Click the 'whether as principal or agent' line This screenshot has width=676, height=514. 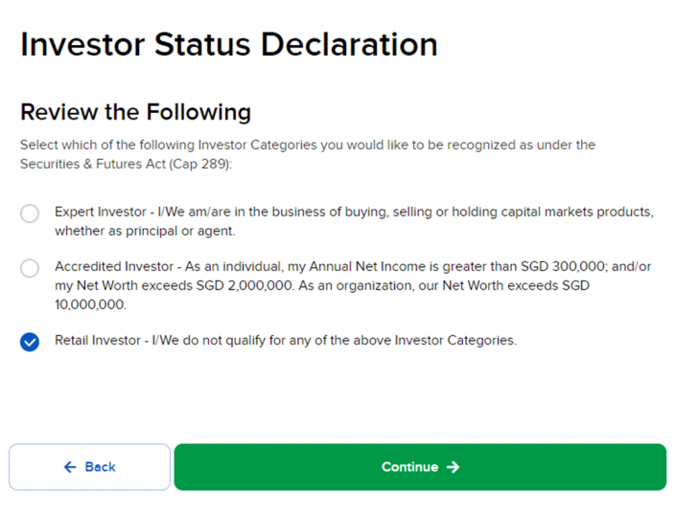[145, 231]
